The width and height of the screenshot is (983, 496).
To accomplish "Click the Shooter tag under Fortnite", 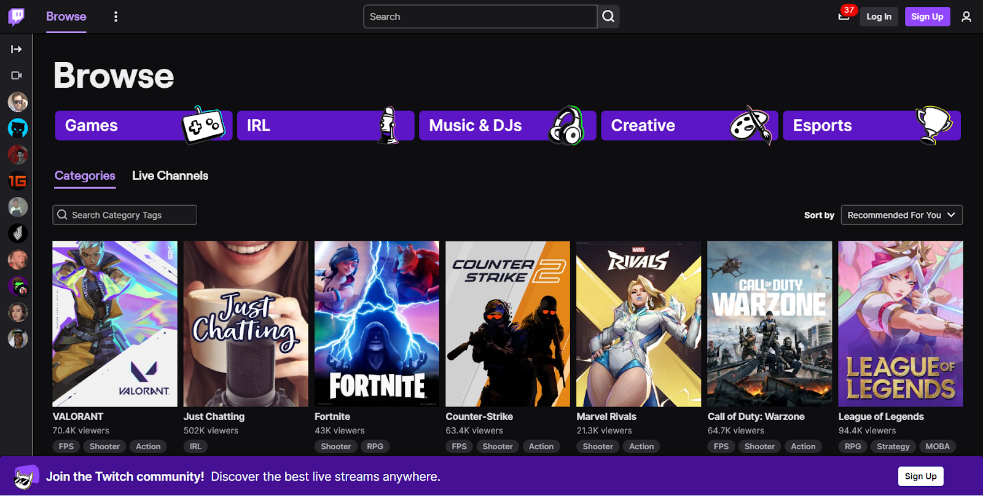I will click(336, 447).
